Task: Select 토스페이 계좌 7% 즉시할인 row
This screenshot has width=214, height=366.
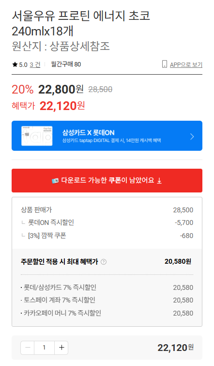Action: (x=107, y=300)
